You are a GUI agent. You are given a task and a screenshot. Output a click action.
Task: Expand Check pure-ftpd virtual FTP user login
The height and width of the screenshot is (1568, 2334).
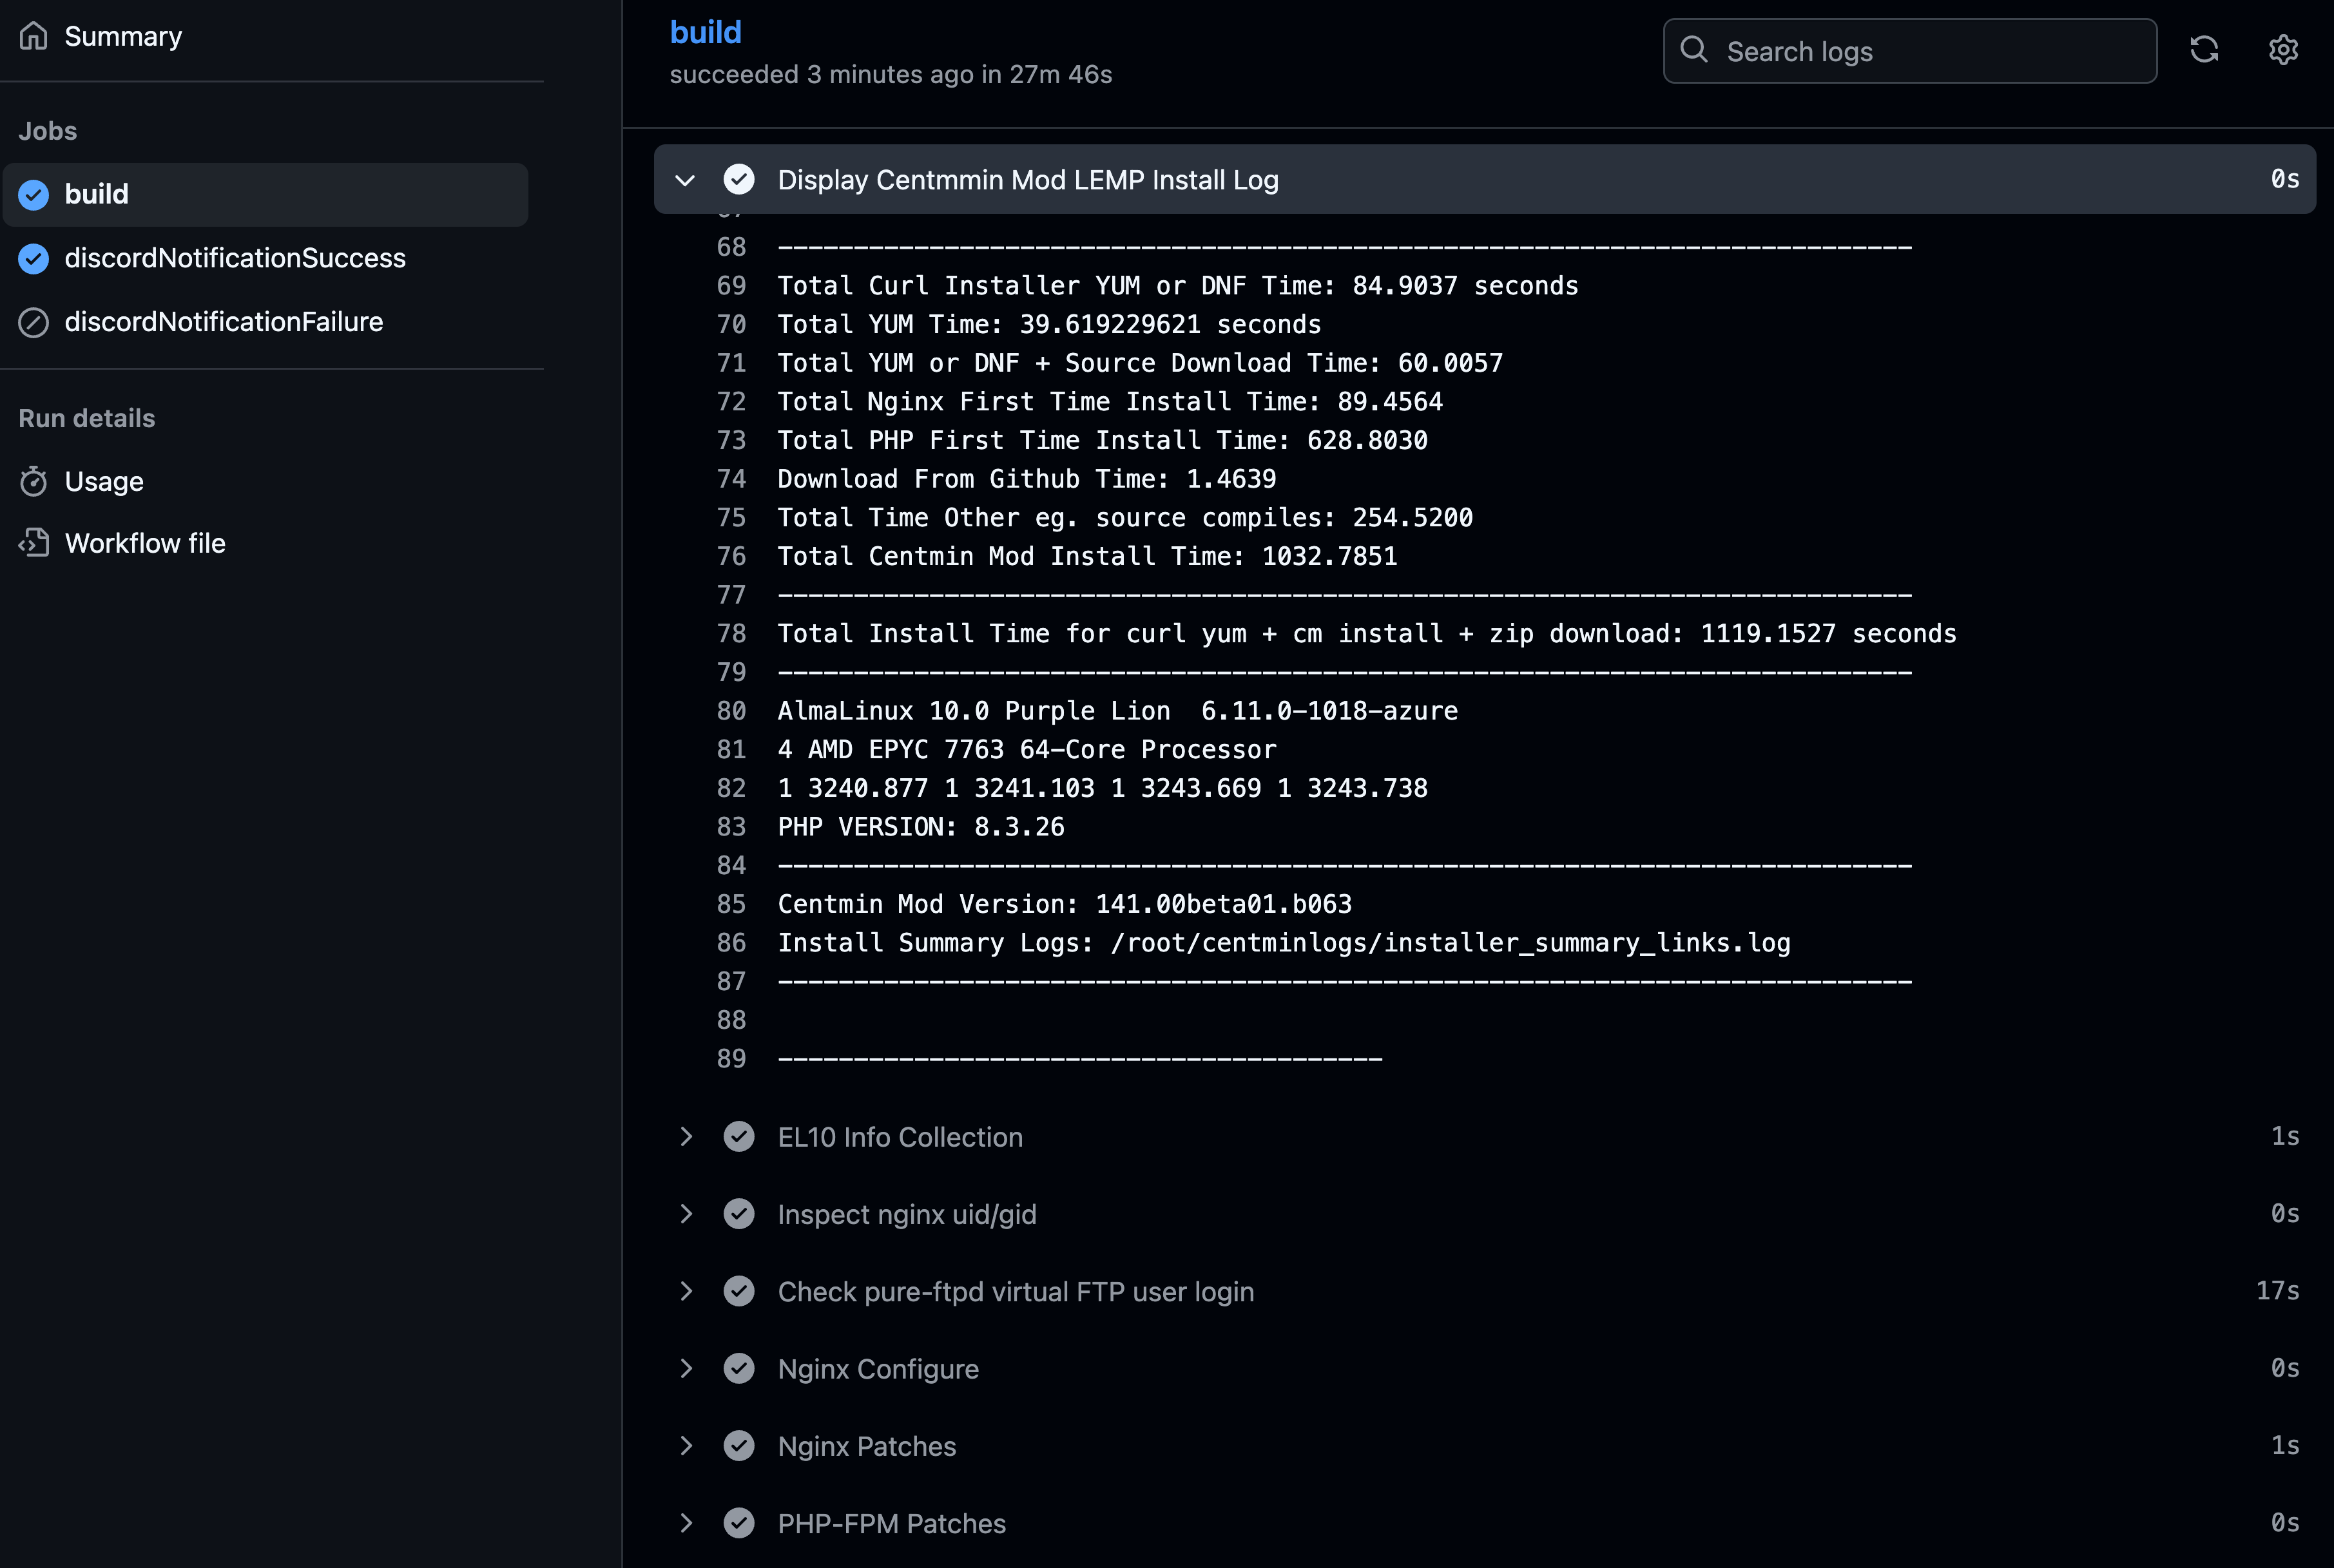tap(686, 1291)
